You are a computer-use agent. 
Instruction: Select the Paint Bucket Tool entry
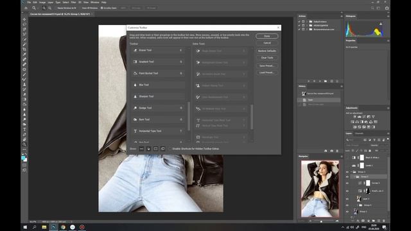pos(158,73)
